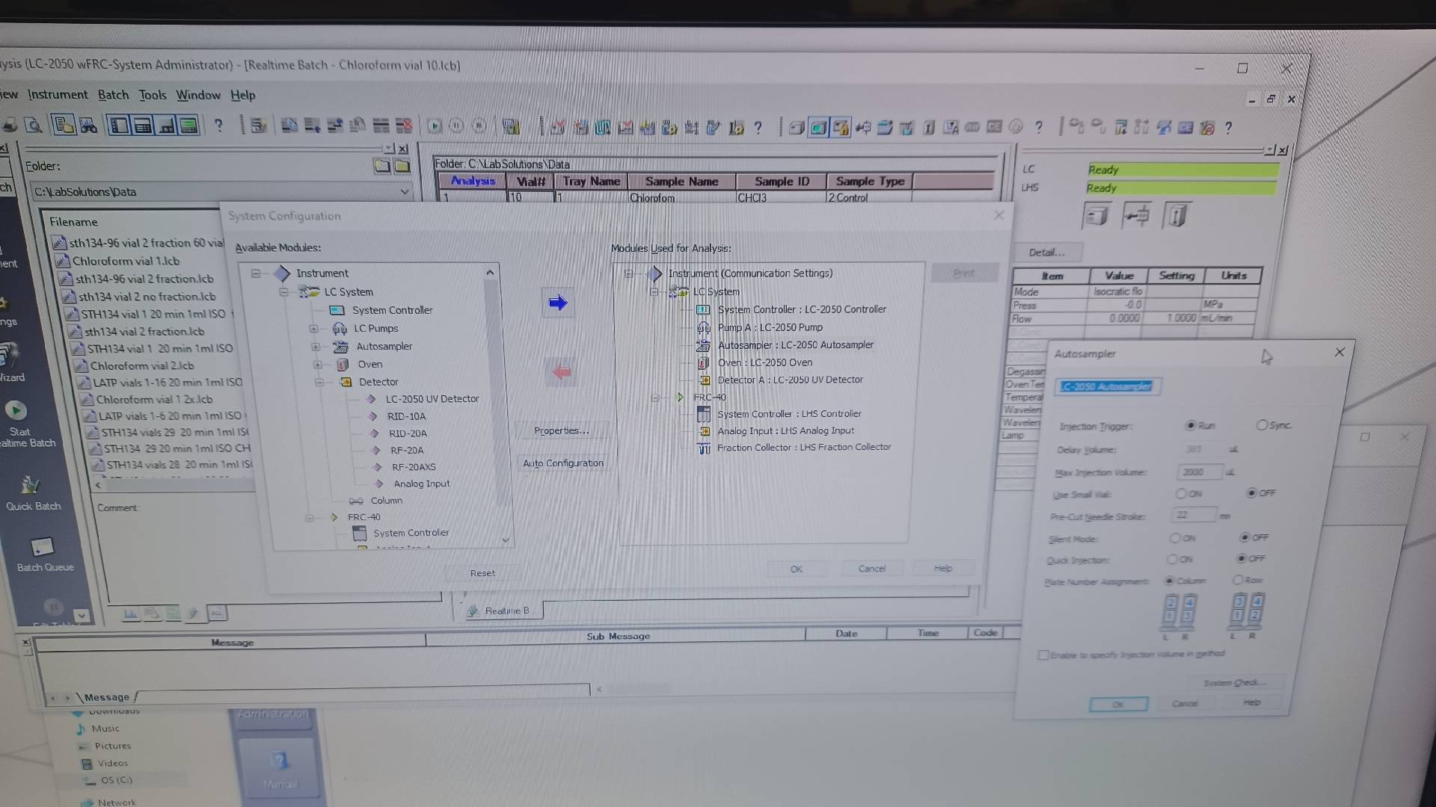The image size is (1436, 807).
Task: Collapse the LC System node in Available Modules
Action: point(284,292)
